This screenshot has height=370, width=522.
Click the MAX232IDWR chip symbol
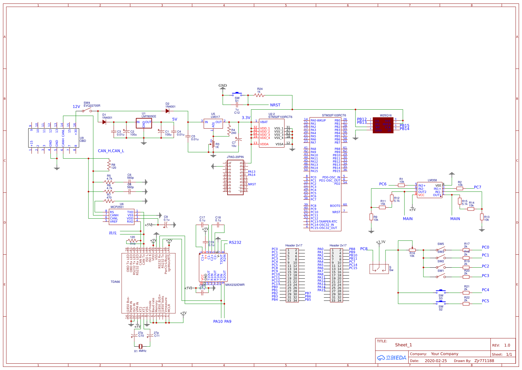point(213,267)
